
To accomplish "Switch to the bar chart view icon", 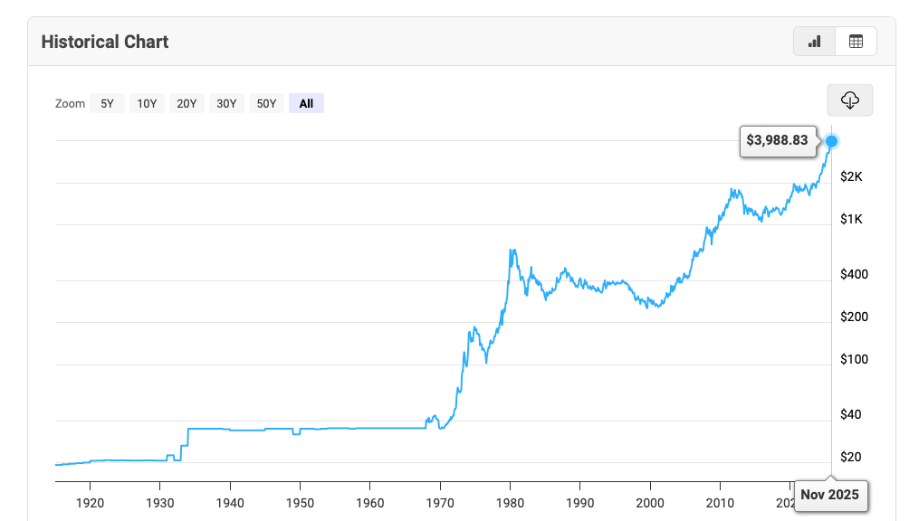I will (x=814, y=42).
